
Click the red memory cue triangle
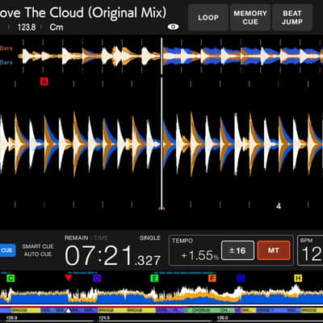click(x=69, y=278)
